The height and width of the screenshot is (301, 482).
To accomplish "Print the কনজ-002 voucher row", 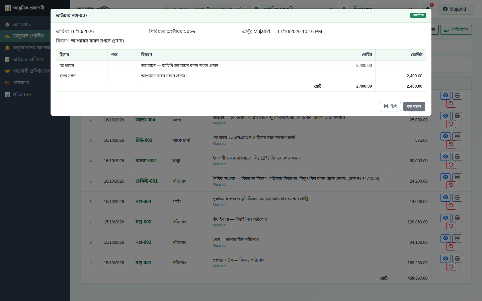I will click(x=457, y=157).
